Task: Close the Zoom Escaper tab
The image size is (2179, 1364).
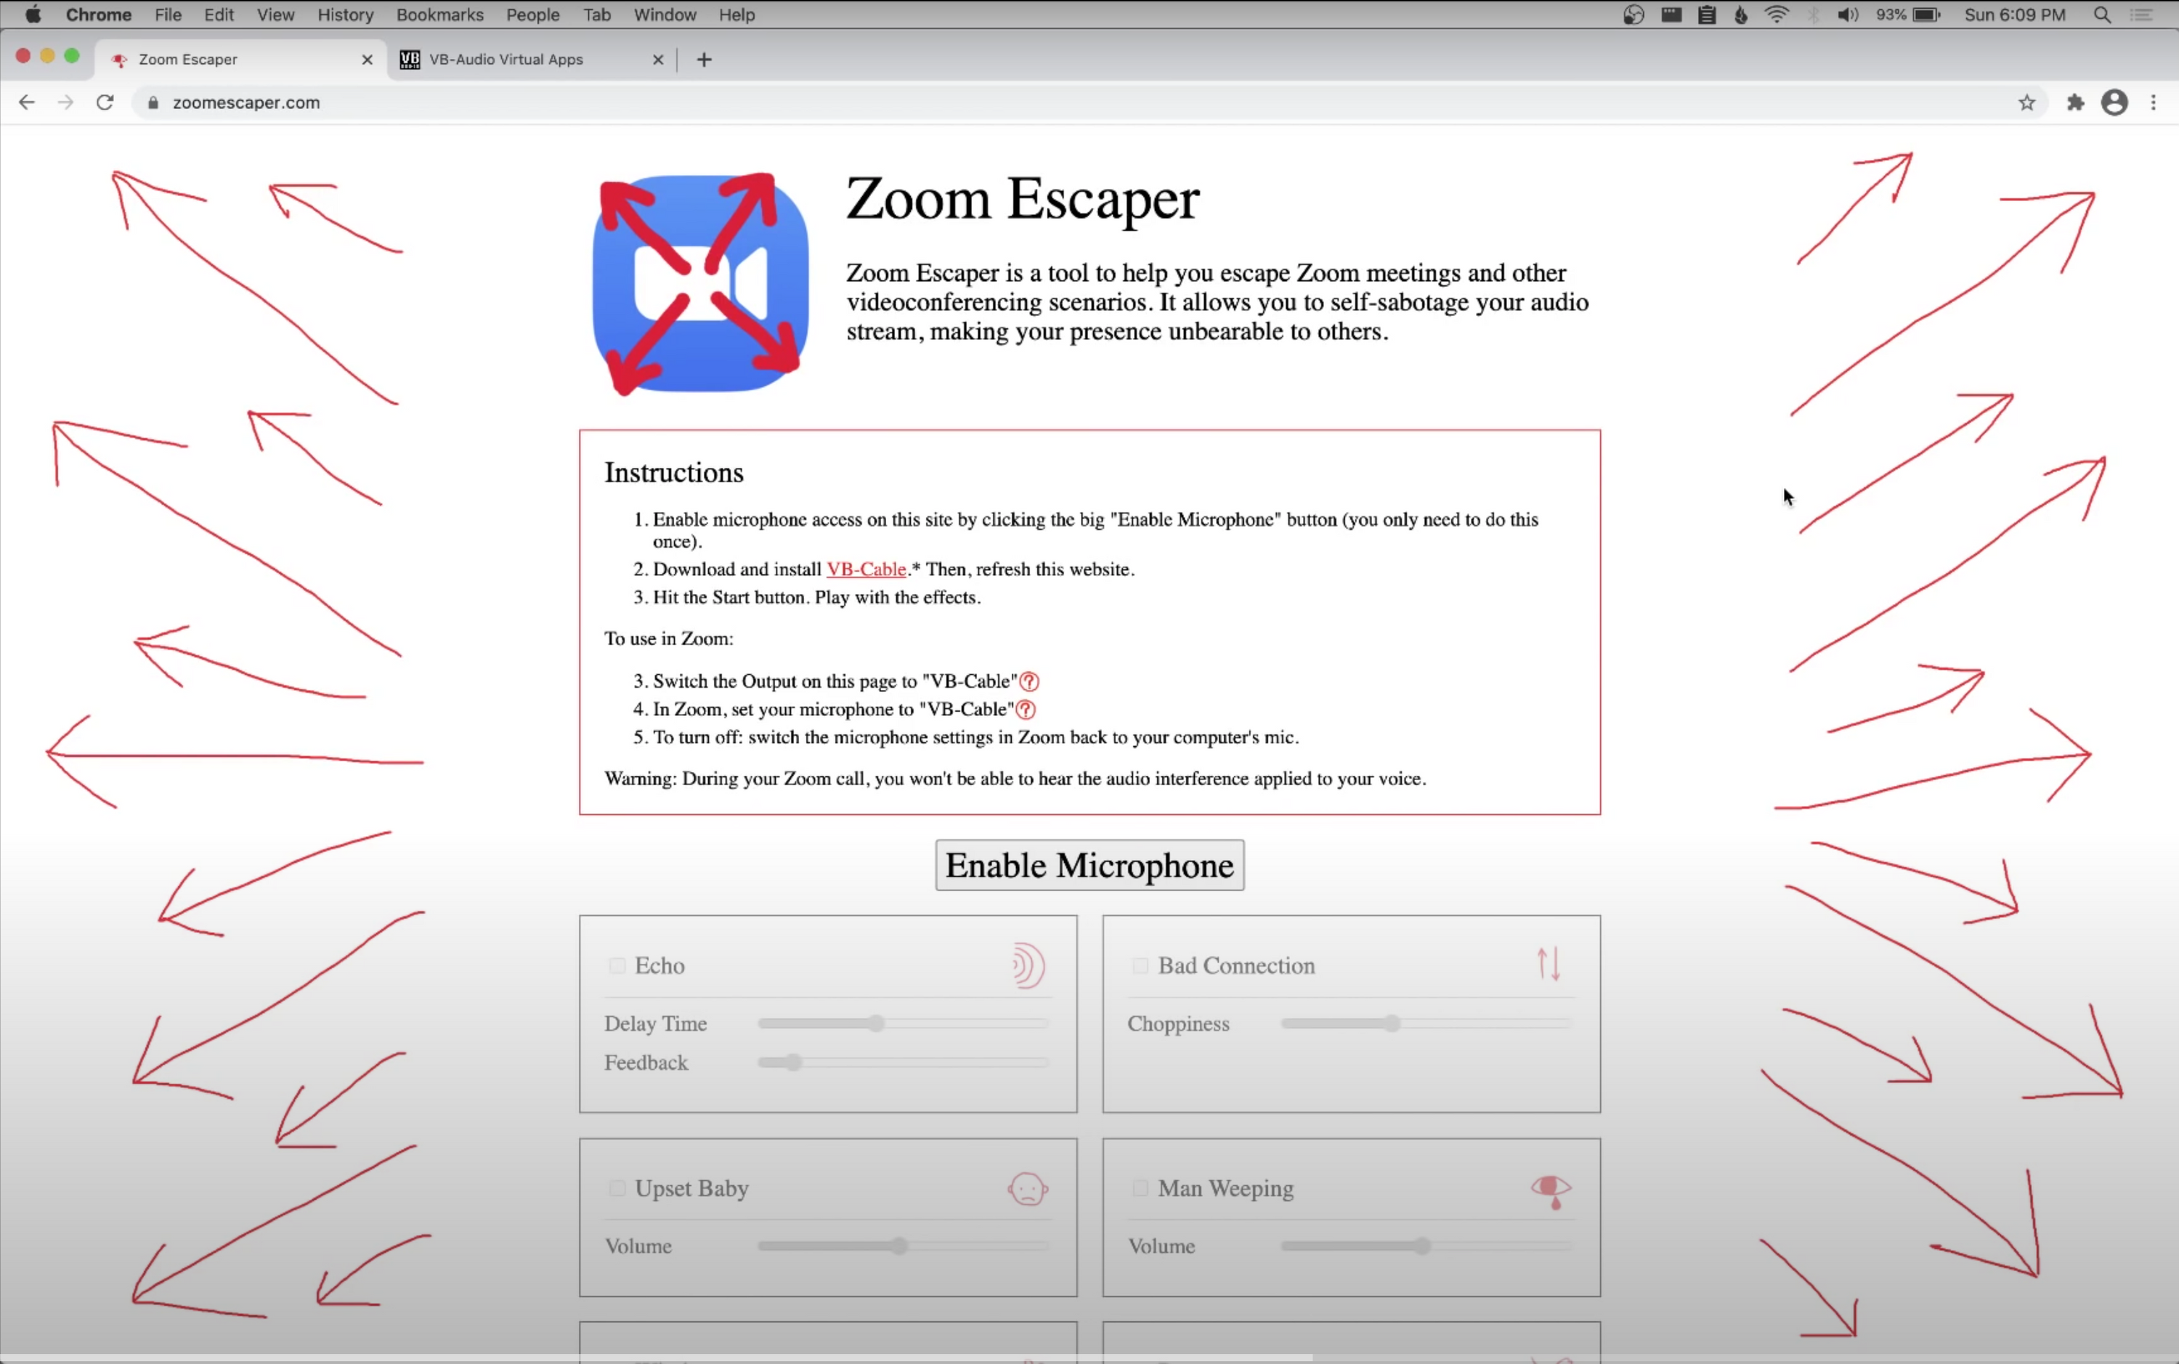Action: click(x=366, y=60)
